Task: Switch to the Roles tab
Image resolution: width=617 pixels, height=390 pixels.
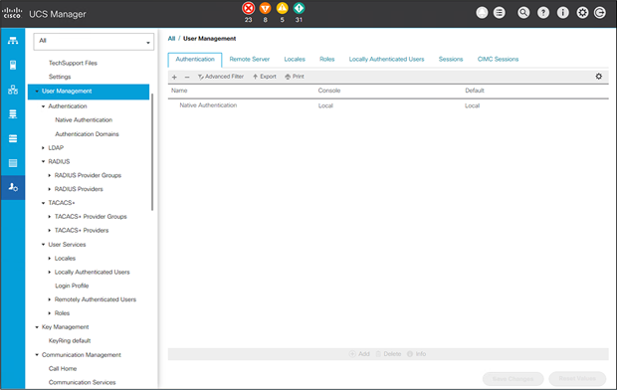Action: (x=327, y=60)
